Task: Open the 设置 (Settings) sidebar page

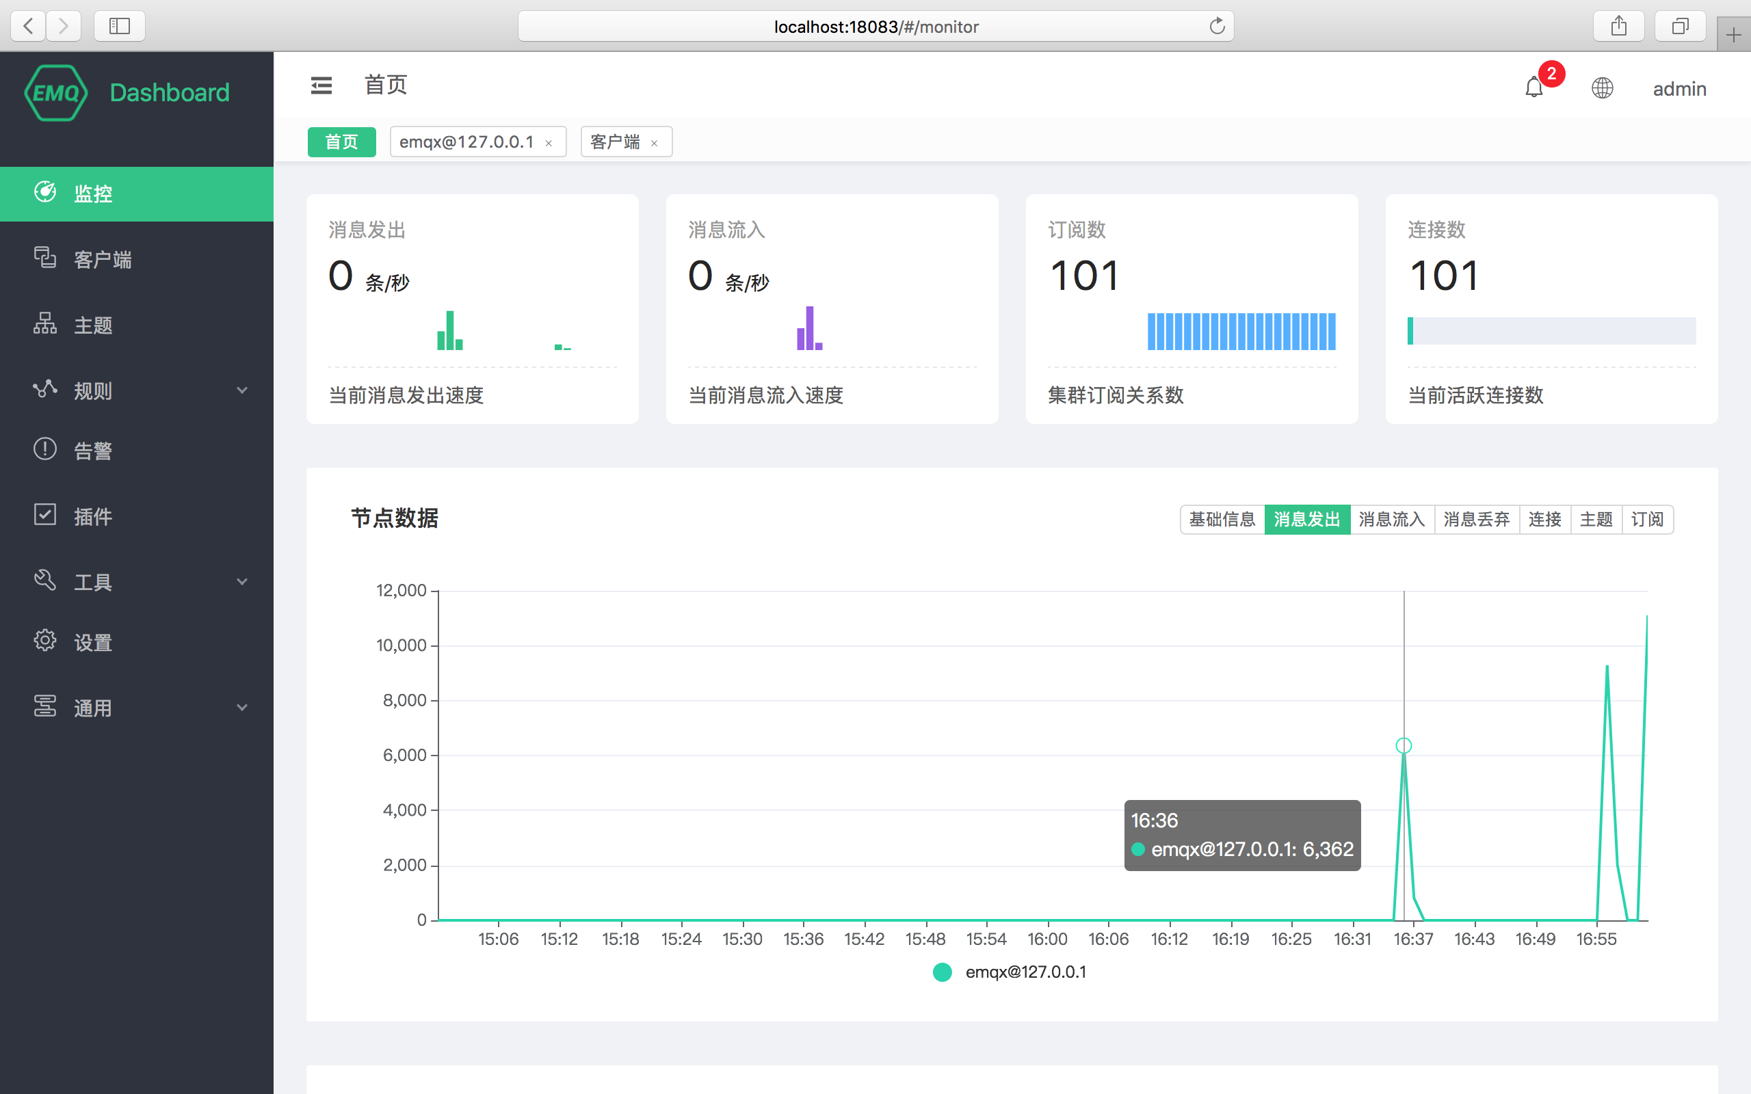Action: 92,641
